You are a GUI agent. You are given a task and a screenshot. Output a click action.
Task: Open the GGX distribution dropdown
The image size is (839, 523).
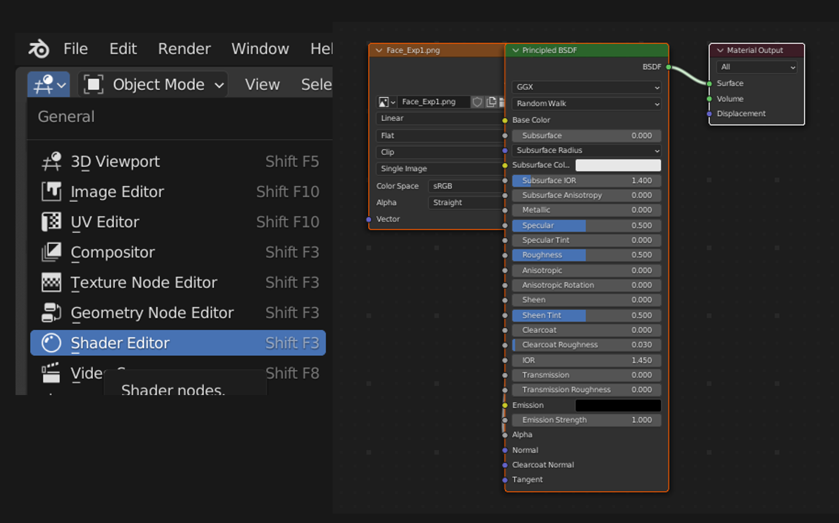(x=586, y=87)
